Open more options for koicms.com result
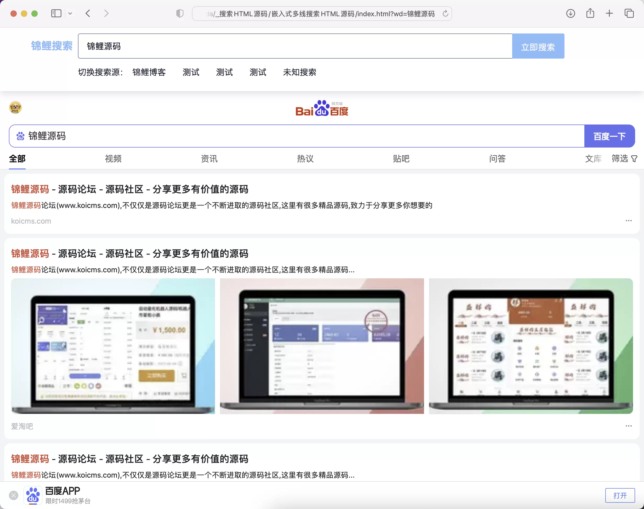644x509 pixels. pos(629,220)
